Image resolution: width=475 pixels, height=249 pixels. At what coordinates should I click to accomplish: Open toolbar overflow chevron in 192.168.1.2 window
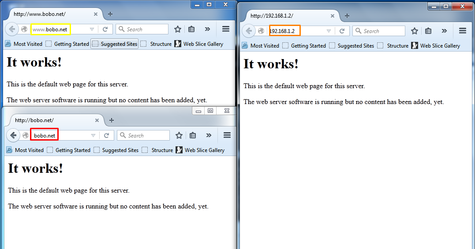point(445,31)
